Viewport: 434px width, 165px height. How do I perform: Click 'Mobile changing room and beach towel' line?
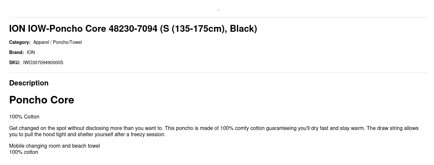click(55, 146)
